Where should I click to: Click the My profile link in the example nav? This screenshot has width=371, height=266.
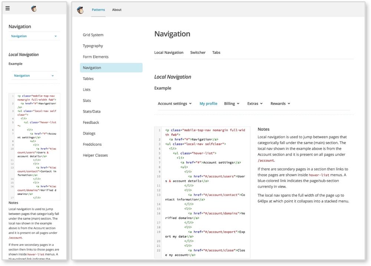[x=208, y=104]
